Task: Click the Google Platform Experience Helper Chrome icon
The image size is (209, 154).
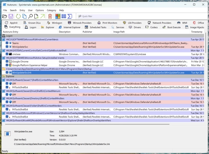Action: (x=10, y=65)
